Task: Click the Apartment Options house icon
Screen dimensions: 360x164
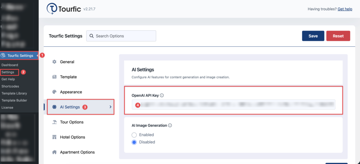Action: point(54,152)
